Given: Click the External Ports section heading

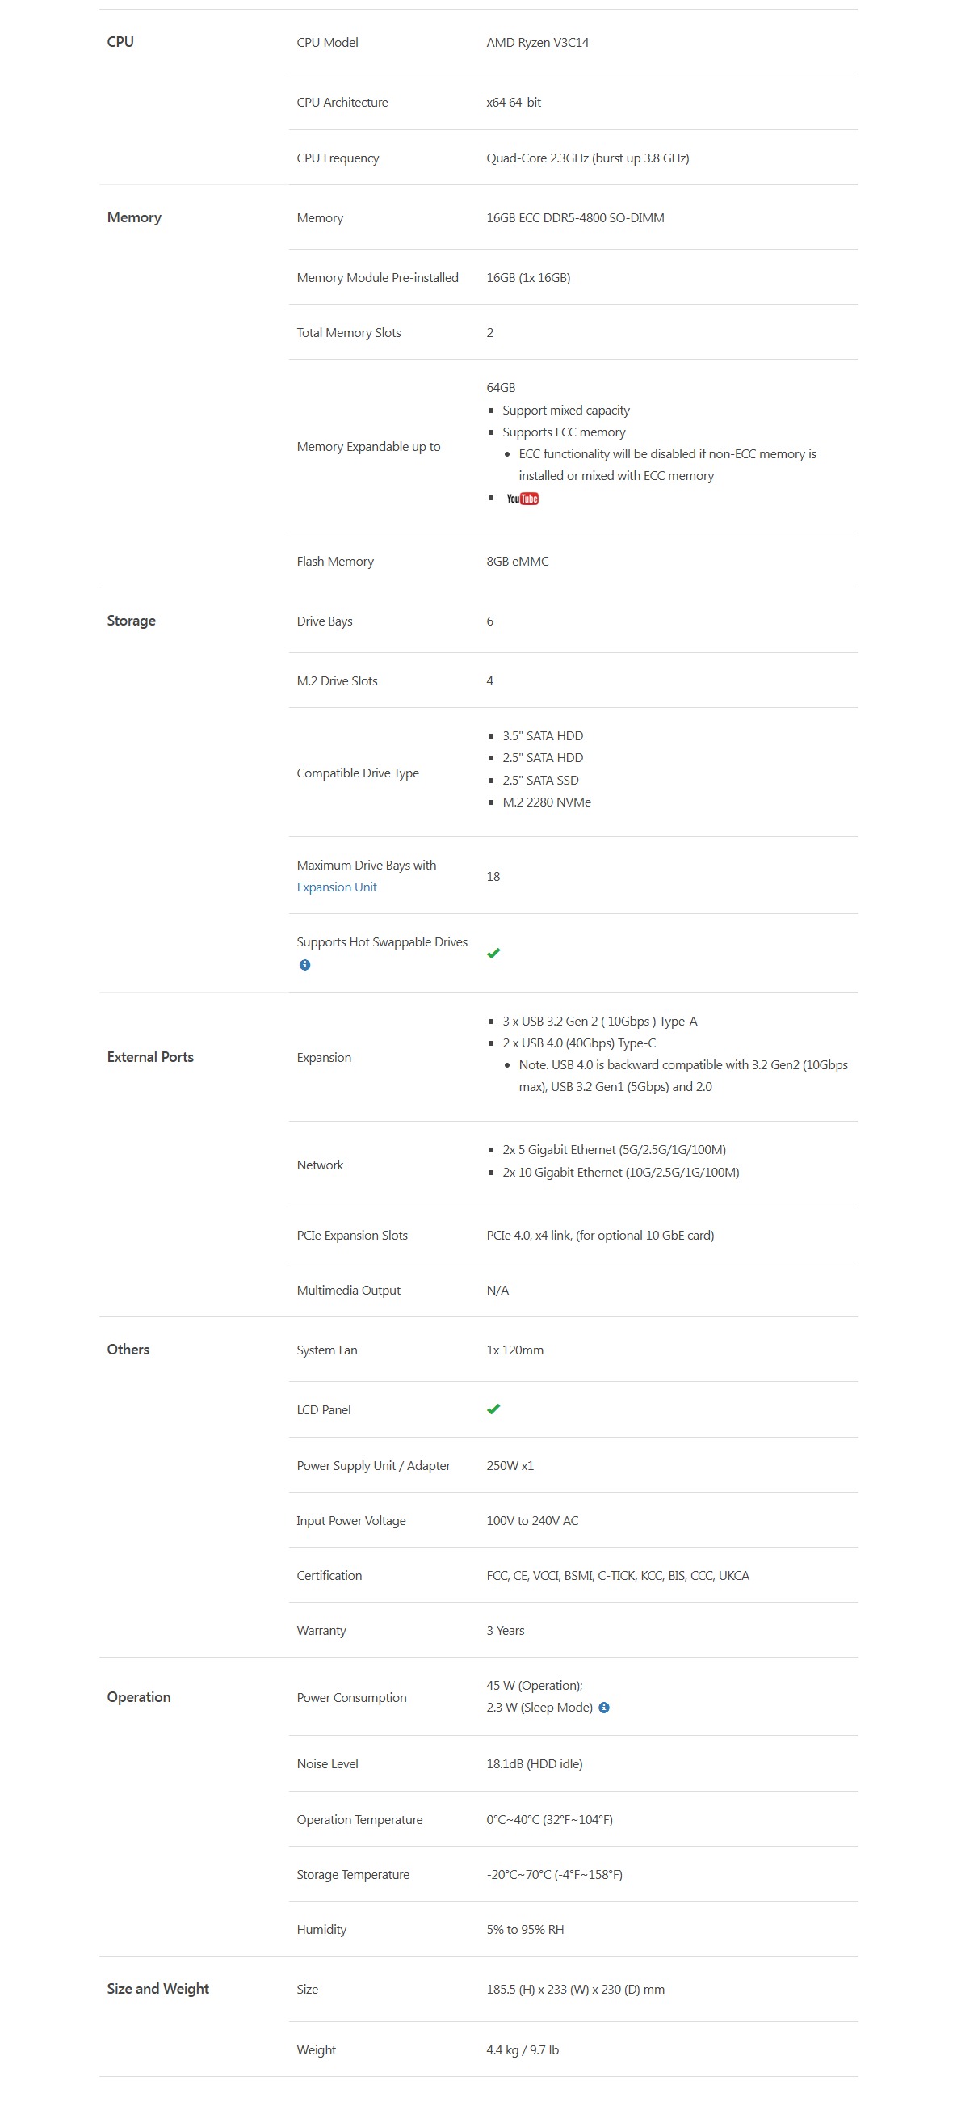Looking at the screenshot, I should (x=151, y=1057).
